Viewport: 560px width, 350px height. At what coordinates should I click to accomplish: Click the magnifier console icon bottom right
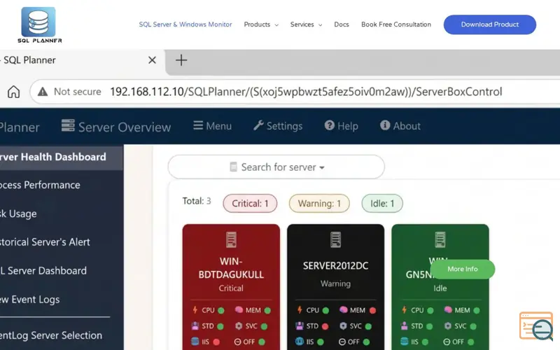(536, 325)
